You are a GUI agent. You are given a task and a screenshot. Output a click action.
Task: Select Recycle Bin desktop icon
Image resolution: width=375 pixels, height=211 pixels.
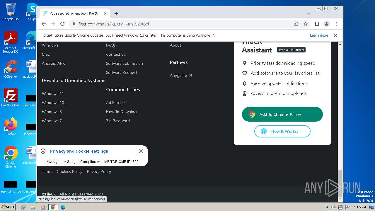coord(11,12)
